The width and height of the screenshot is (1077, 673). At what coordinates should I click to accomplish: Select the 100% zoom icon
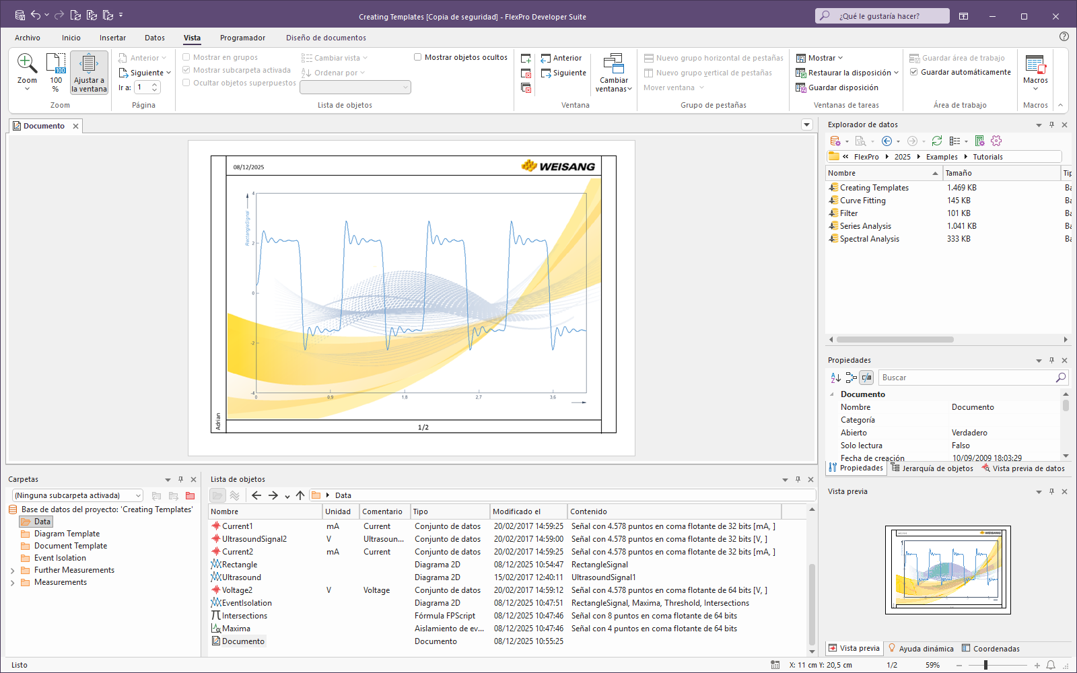tap(56, 65)
